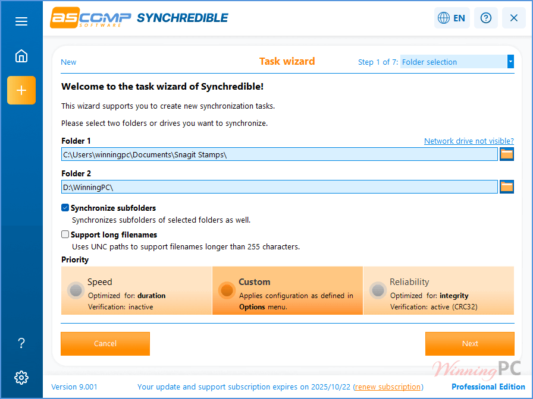Image resolution: width=533 pixels, height=399 pixels.
Task: Expand the Step 1 of 7 dropdown arrow
Action: [x=510, y=62]
